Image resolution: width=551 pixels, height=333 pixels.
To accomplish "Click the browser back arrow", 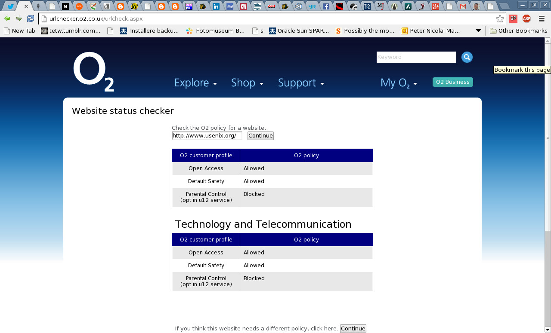I will click(7, 18).
